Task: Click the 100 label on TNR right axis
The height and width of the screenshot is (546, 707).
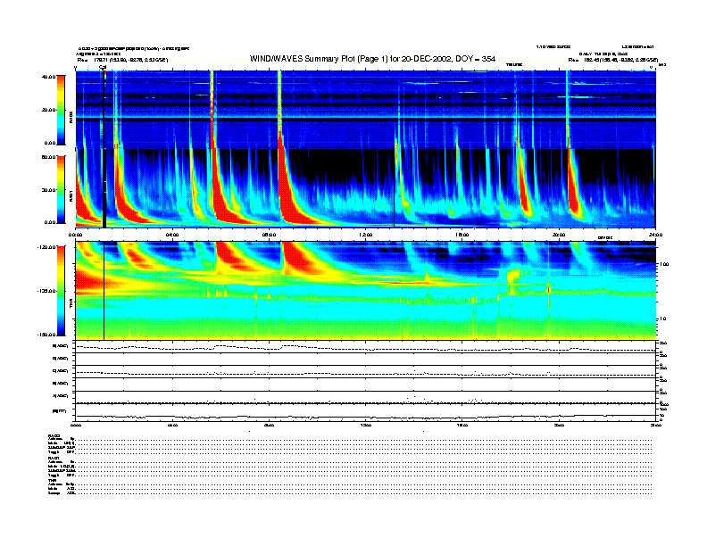Action: click(663, 264)
